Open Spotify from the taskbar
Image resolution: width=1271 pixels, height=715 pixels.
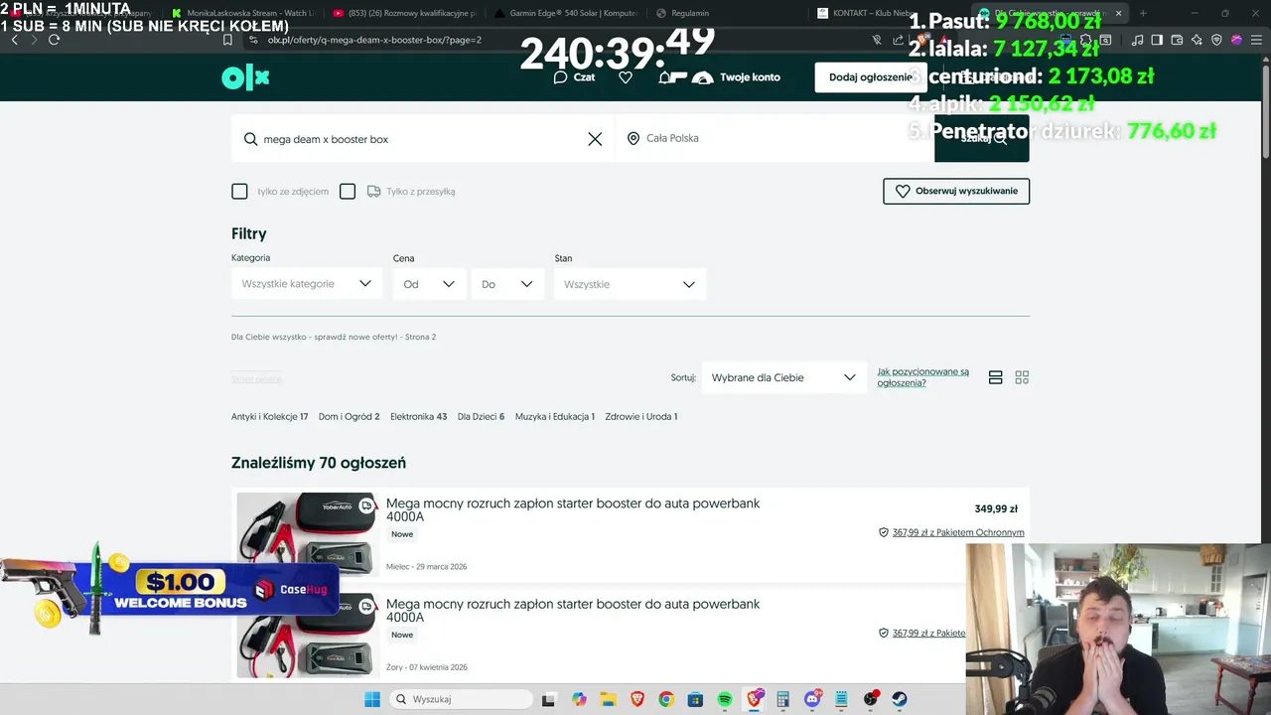[x=725, y=699]
